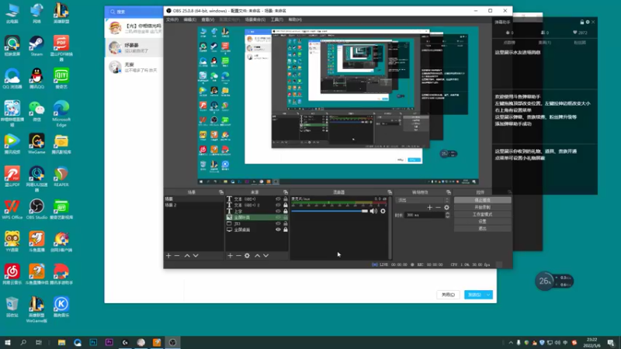Add a new source with the plus icon
The height and width of the screenshot is (349, 621).
tap(230, 256)
